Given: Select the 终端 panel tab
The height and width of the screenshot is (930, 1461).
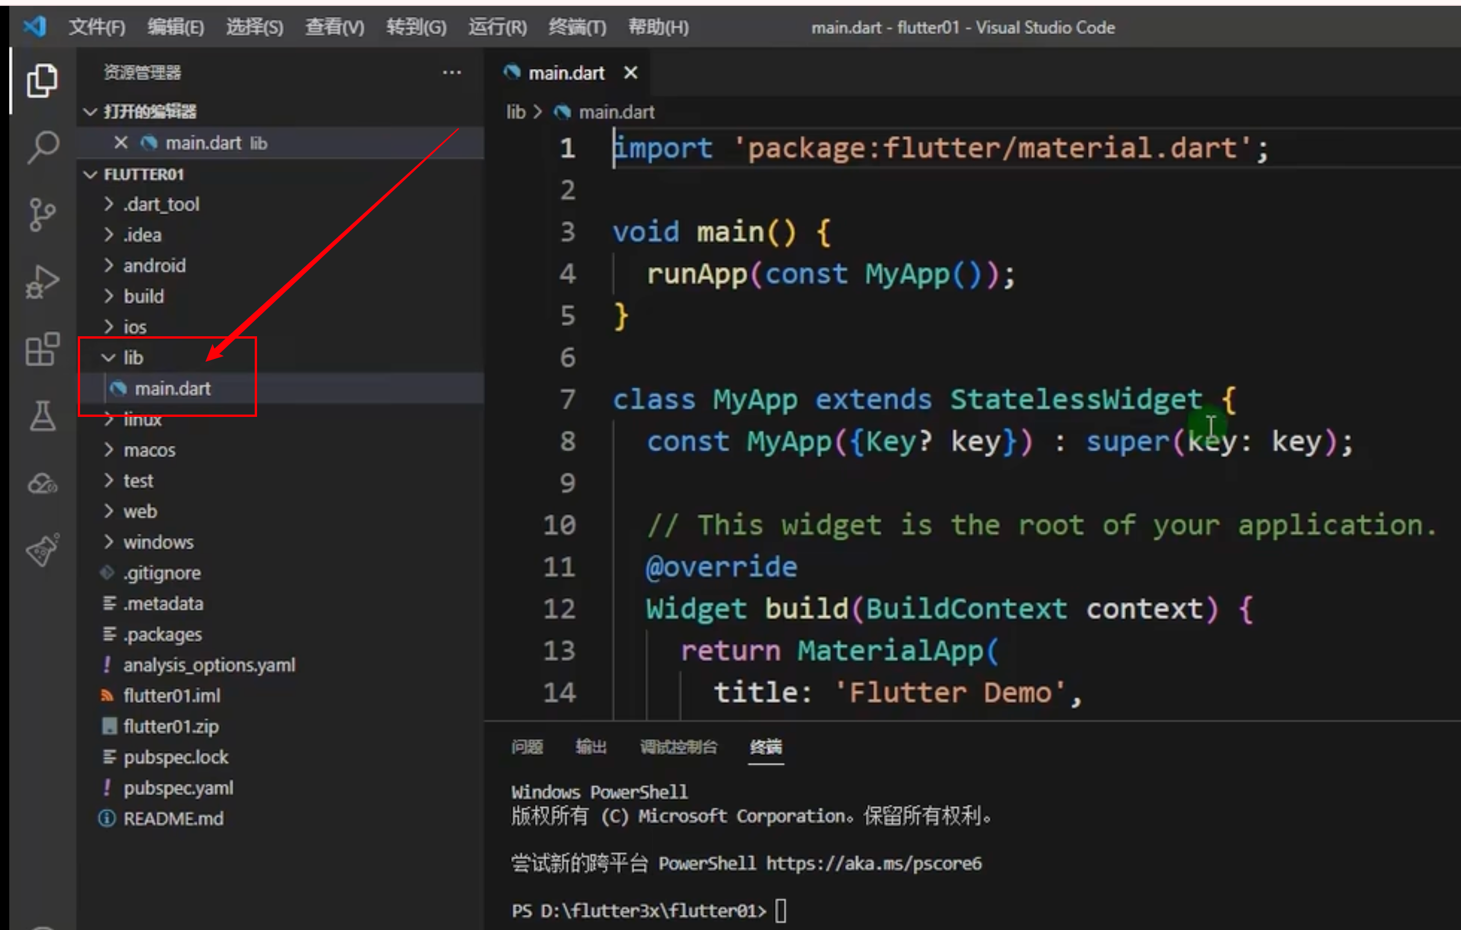Looking at the screenshot, I should [x=766, y=747].
